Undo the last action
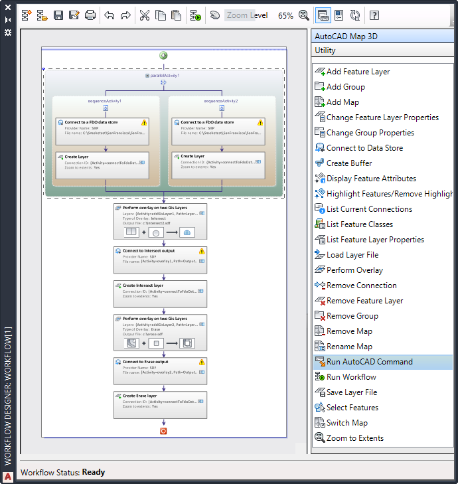 [x=110, y=15]
